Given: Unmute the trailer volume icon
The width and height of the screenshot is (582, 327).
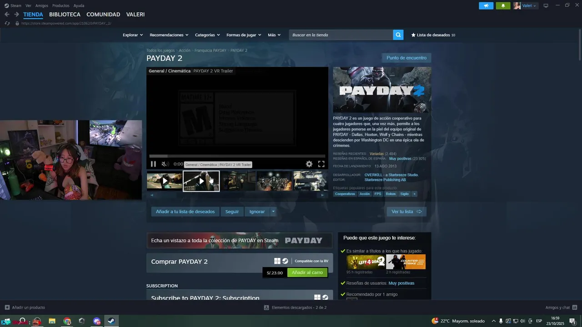Looking at the screenshot, I should click(x=166, y=164).
